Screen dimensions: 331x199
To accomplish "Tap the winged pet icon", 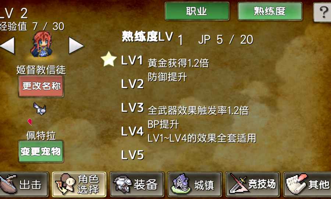I will click(x=40, y=108).
